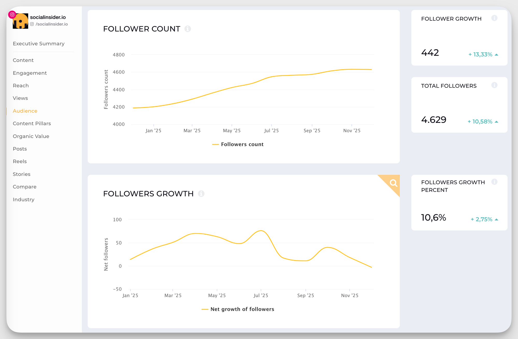Click the Followers Growth chart info icon
Screen dimensions: 518x339
pyautogui.click(x=201, y=193)
